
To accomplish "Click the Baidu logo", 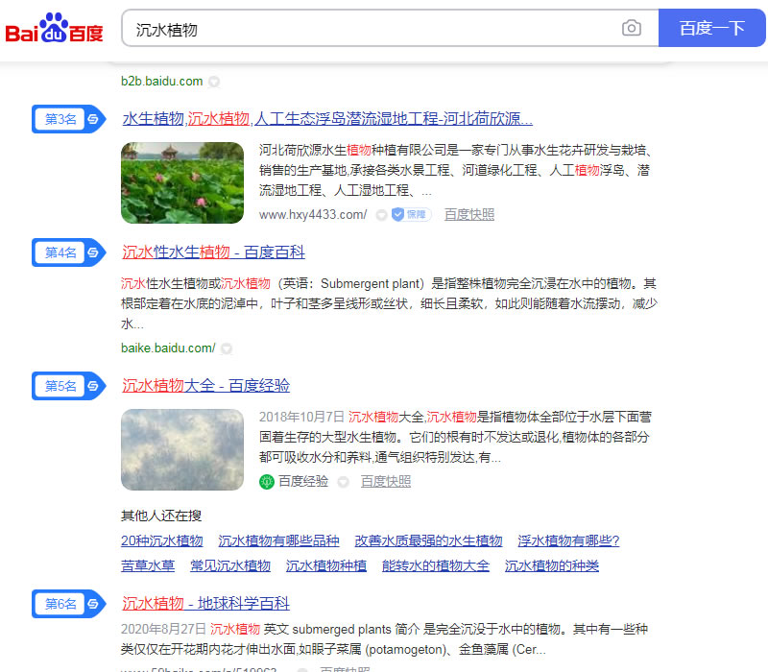I will point(55,29).
